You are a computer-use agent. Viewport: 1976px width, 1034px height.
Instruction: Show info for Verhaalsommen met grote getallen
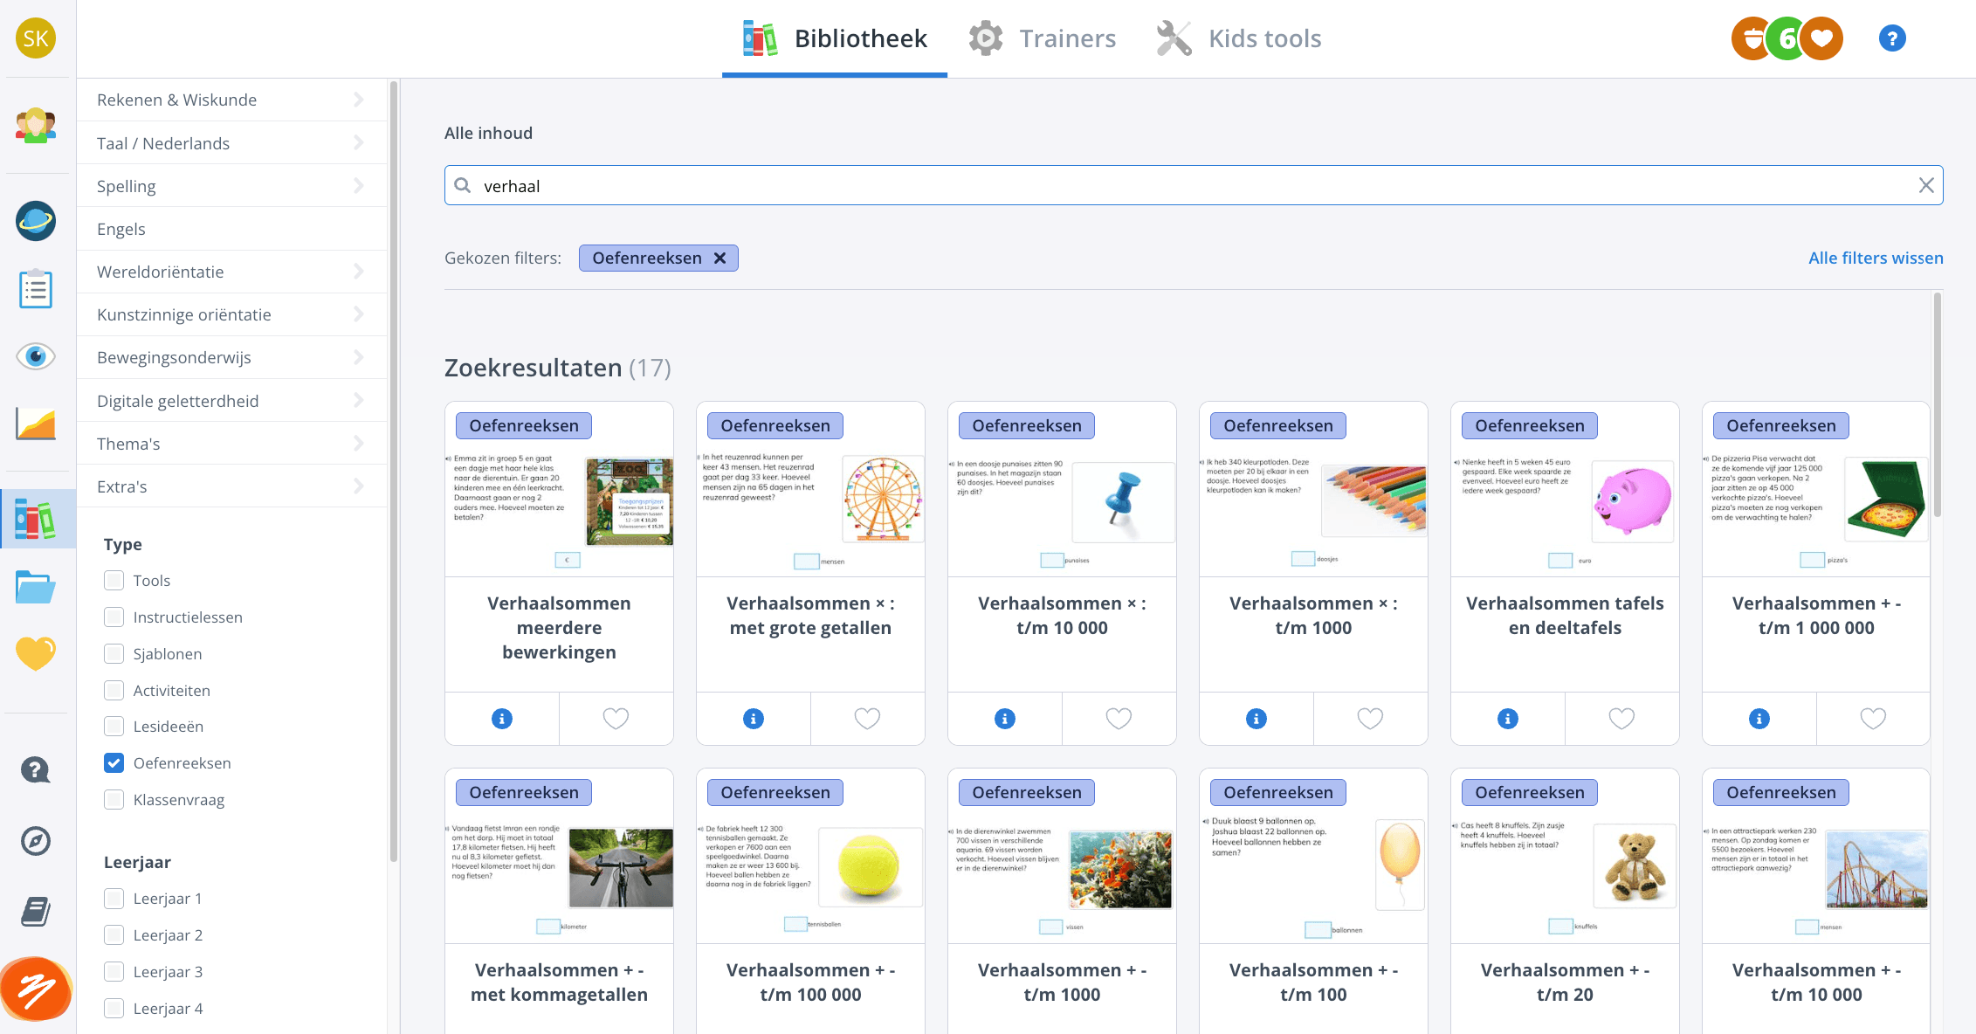coord(754,719)
